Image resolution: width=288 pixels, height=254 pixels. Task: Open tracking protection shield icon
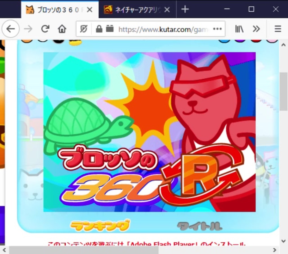[x=84, y=29]
